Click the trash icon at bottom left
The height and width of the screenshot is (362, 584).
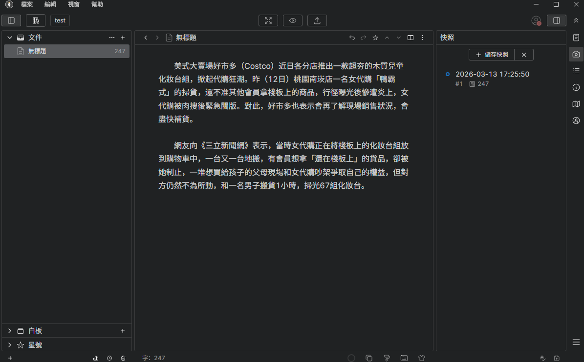(123, 358)
